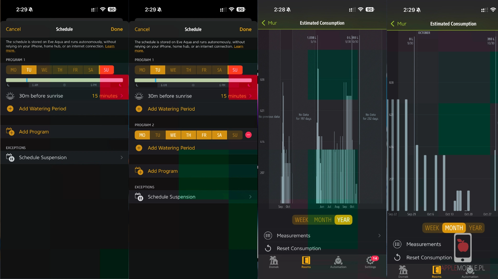Tap the red remove Program 2 icon
This screenshot has width=498, height=279.
248,135
